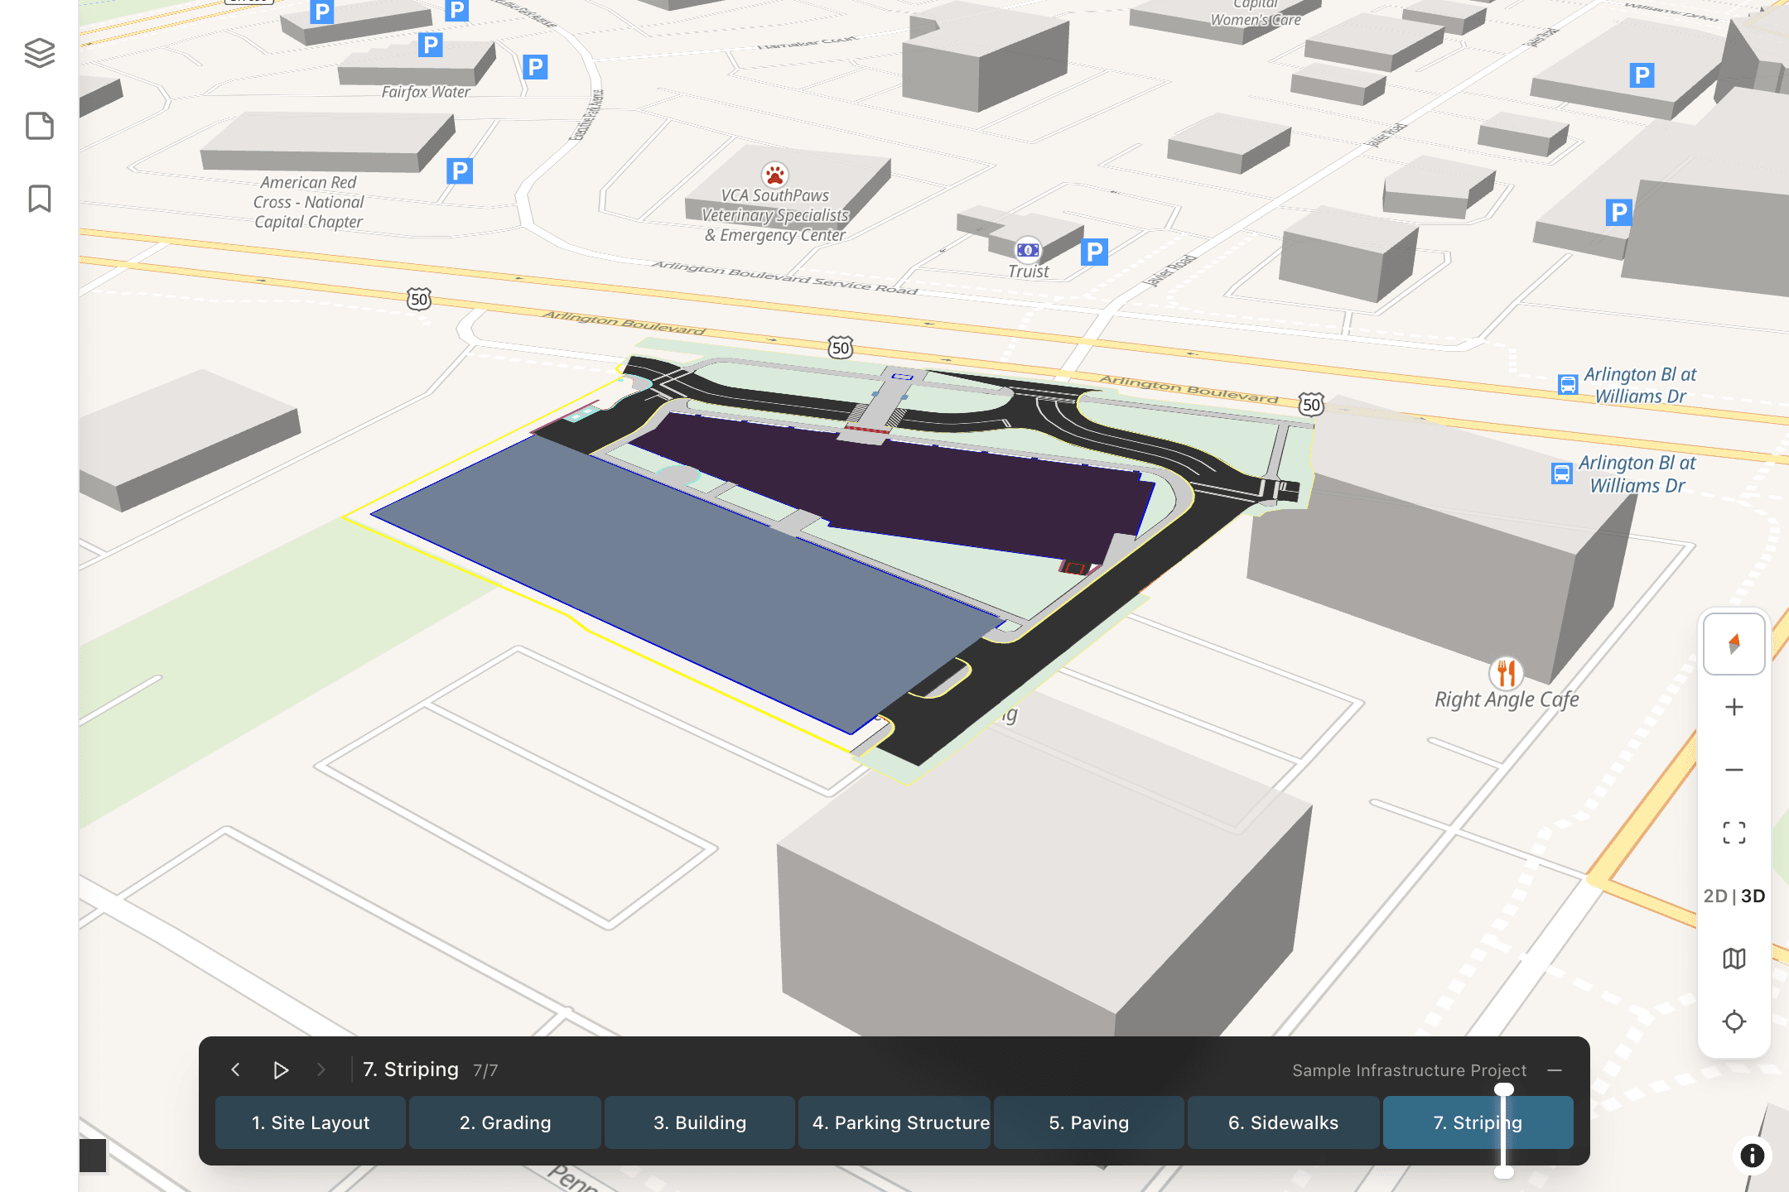Open basemap selector map icon

tap(1734, 959)
